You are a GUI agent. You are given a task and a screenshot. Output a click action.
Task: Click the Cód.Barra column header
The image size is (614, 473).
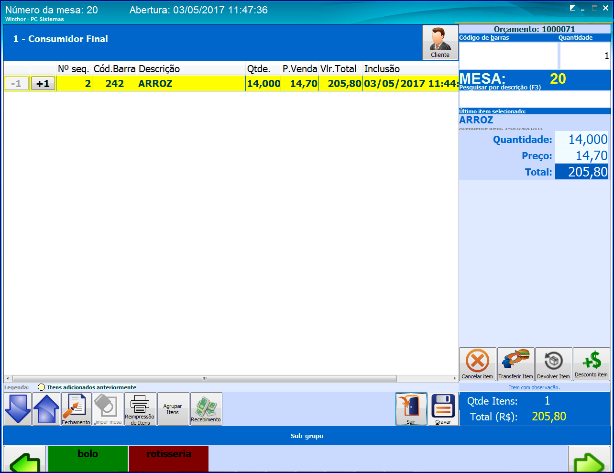114,68
